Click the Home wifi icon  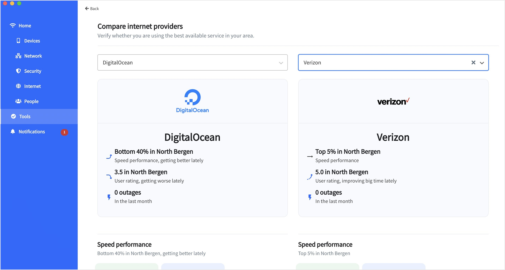click(x=13, y=25)
